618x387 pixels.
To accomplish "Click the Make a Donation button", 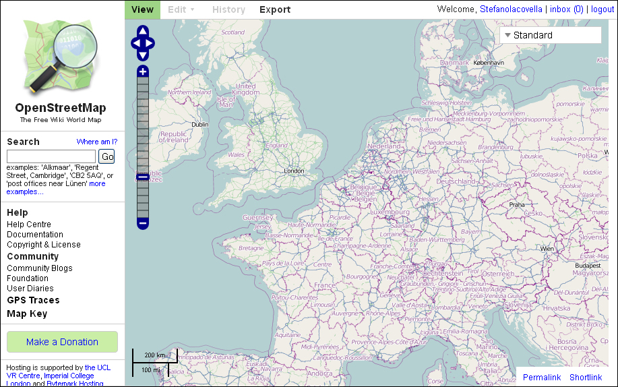I will point(62,342).
